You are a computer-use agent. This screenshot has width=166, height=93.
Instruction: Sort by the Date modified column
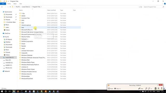[51, 10]
